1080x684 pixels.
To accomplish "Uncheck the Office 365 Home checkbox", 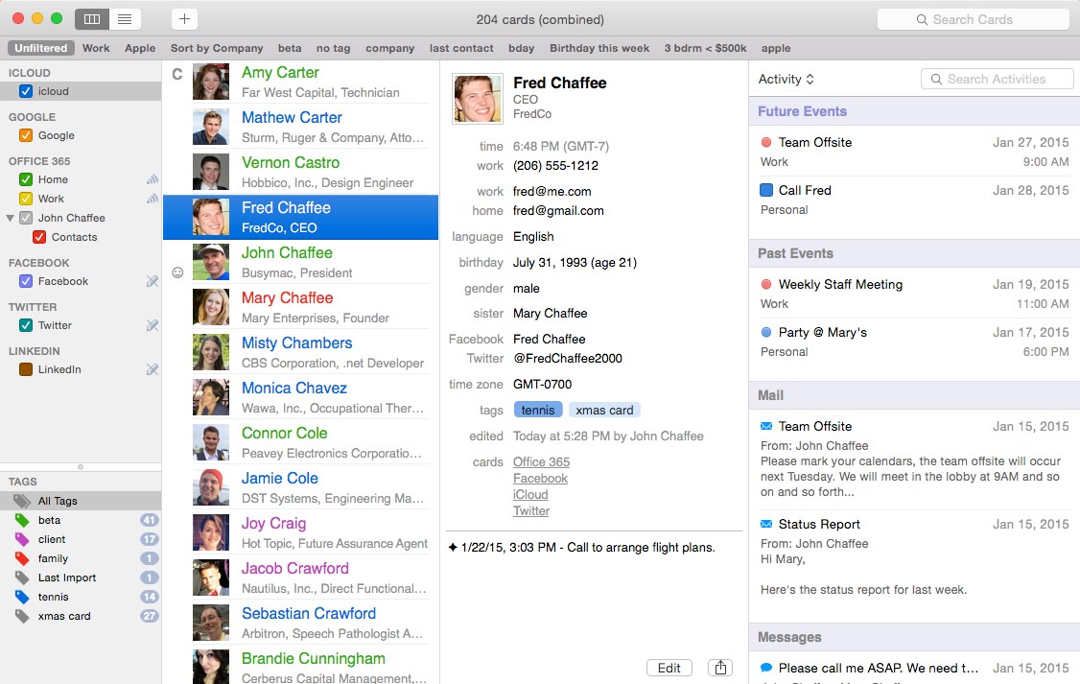I will point(26,179).
